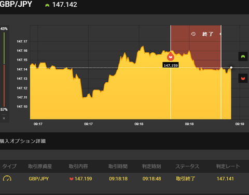Click the white current-price dot on chart
Image resolution: width=249 pixels, height=195 pixels.
(231, 67)
